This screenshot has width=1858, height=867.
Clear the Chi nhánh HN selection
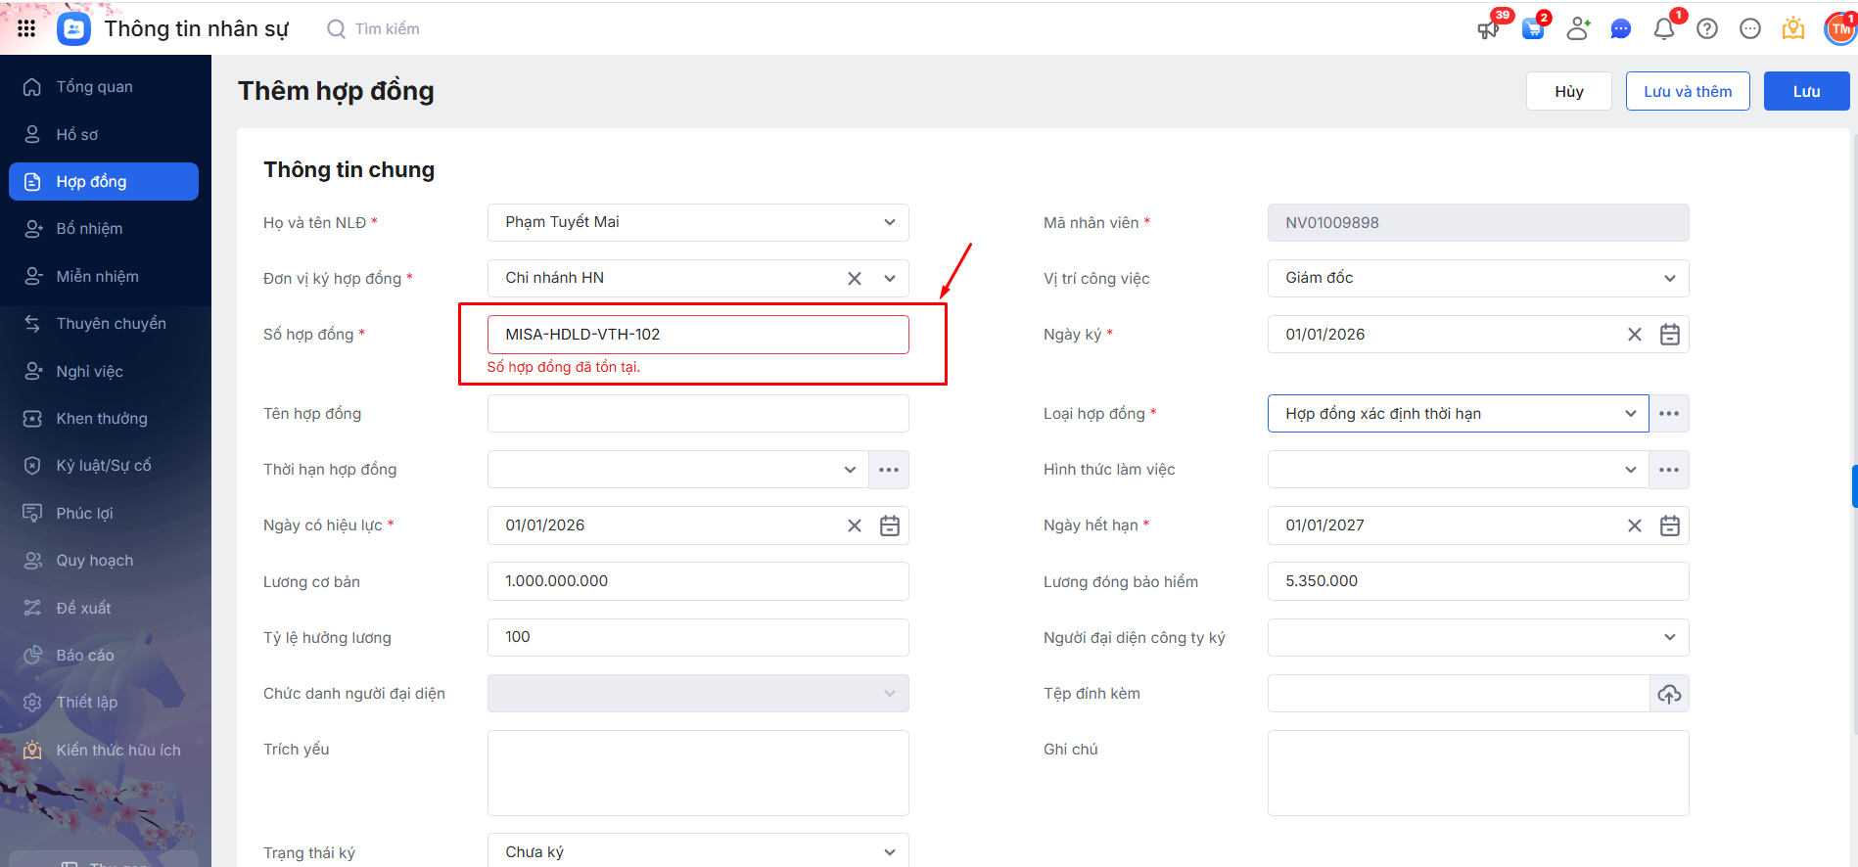coord(854,279)
